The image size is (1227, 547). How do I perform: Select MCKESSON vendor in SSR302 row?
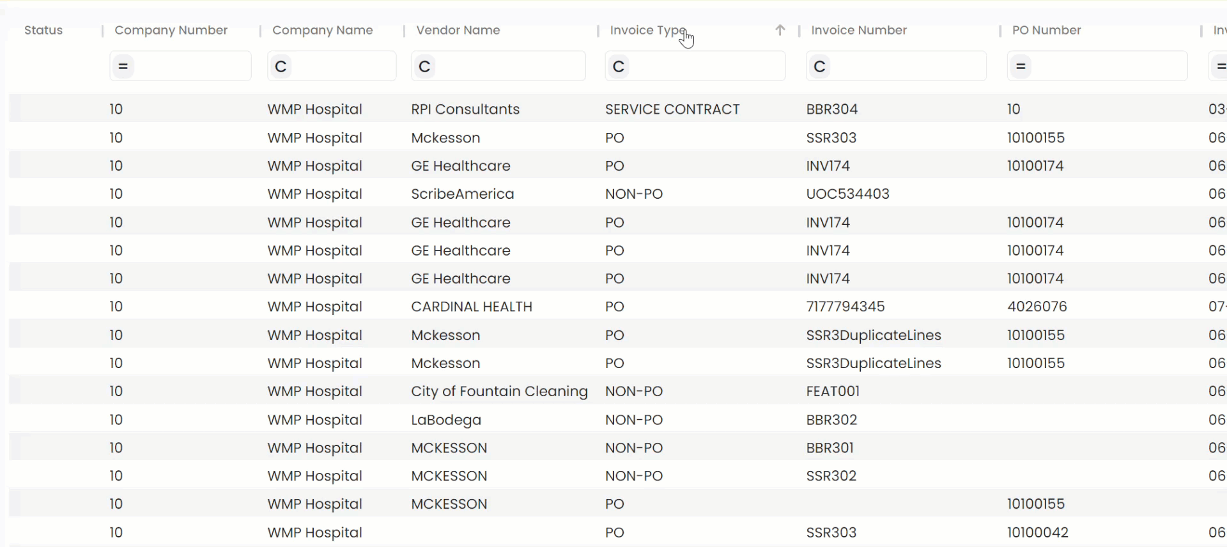pyautogui.click(x=449, y=476)
